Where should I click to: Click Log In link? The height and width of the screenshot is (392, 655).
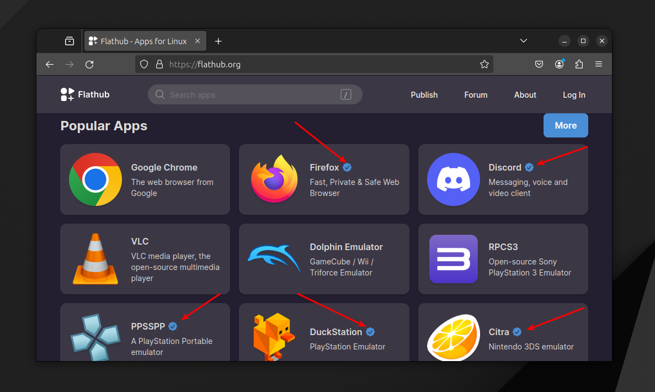(574, 95)
